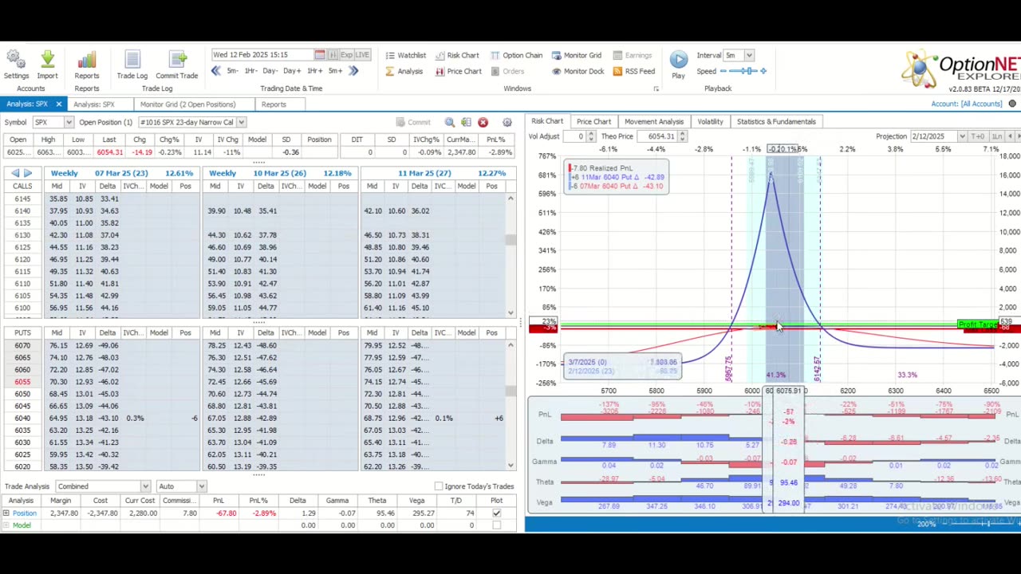This screenshot has width=1021, height=574.
Task: Open the analysis panel gear settings icon
Action: 507,122
